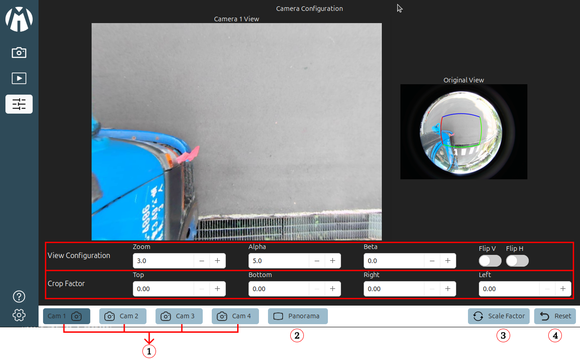The width and height of the screenshot is (580, 359).
Task: Select the sliders configuration sidebar icon
Action: (19, 104)
